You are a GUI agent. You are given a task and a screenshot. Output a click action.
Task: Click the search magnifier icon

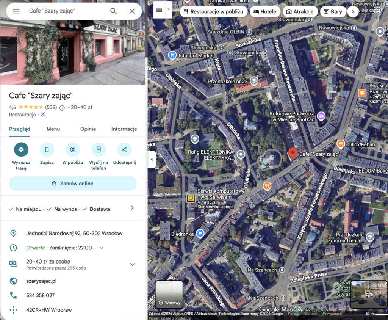[114, 11]
